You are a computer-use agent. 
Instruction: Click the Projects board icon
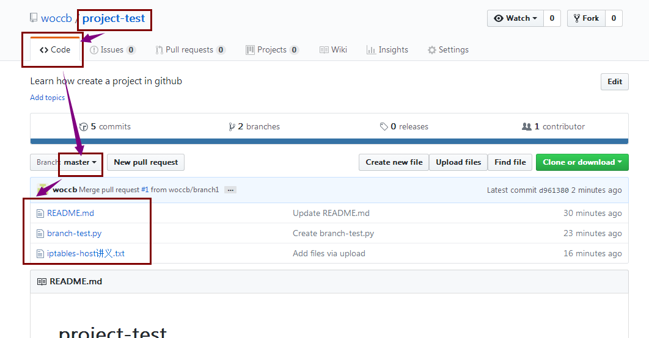[250, 50]
